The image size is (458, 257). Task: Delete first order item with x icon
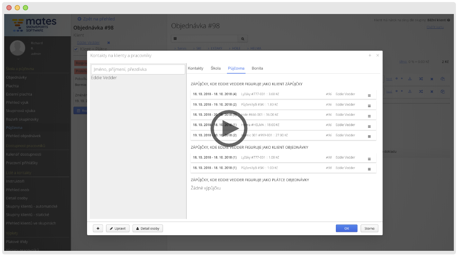click(x=432, y=79)
